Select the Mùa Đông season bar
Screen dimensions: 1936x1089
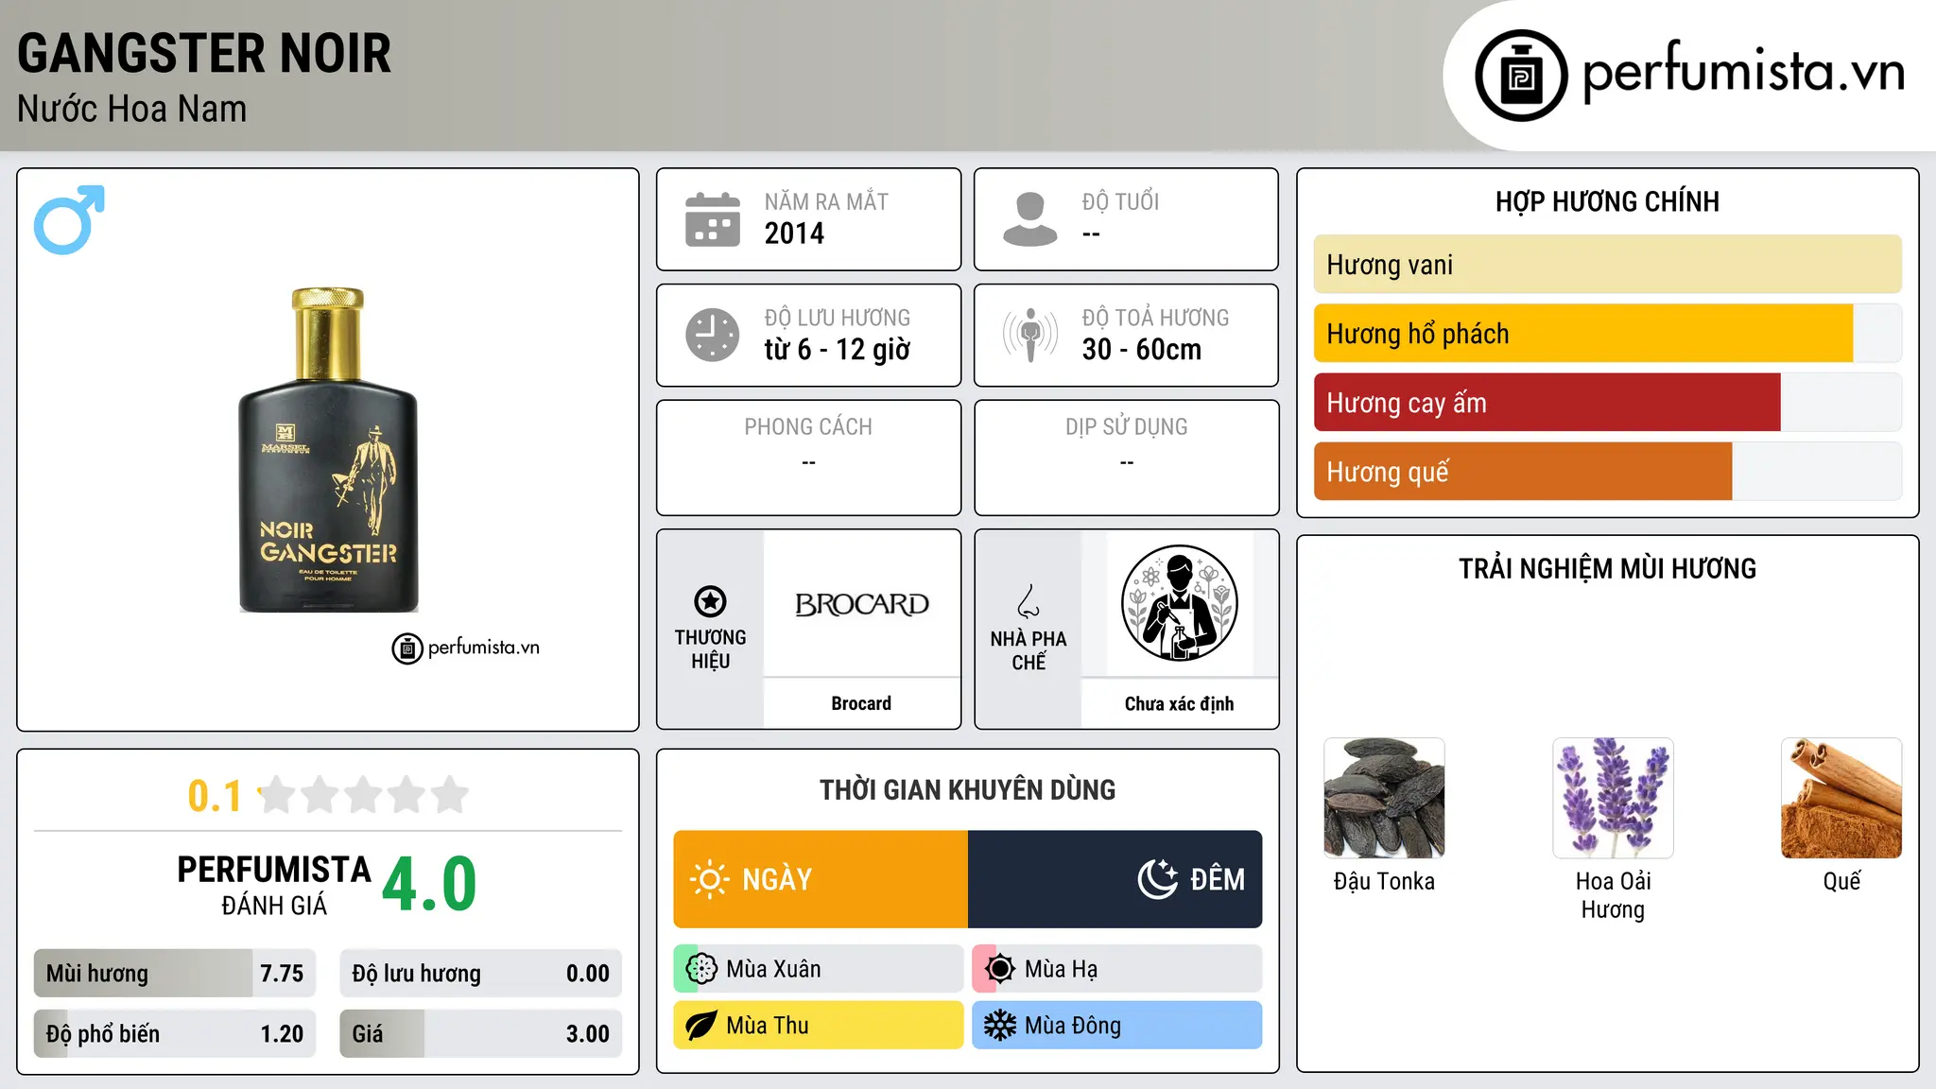[x=1117, y=1026]
